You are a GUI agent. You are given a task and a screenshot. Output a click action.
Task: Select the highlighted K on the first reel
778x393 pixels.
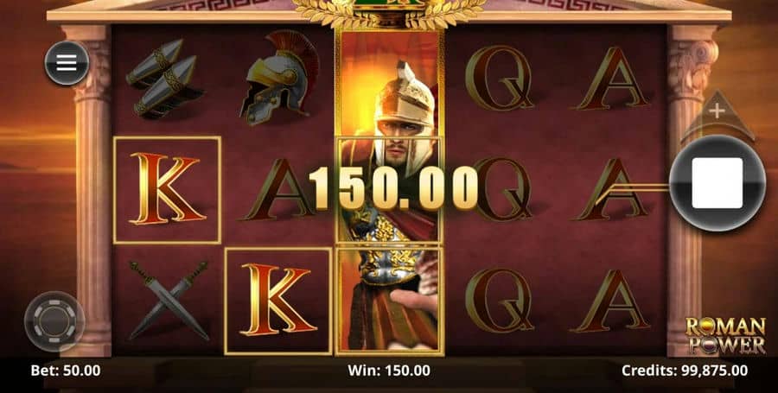(x=167, y=190)
